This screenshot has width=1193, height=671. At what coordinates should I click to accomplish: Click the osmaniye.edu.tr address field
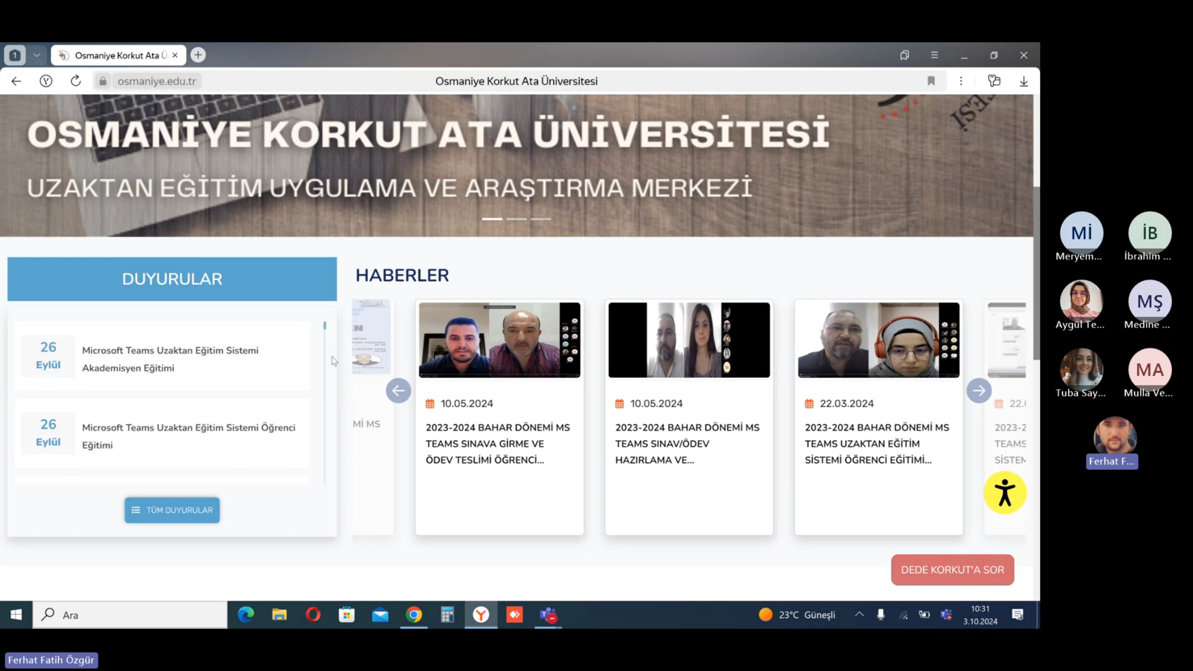(157, 81)
